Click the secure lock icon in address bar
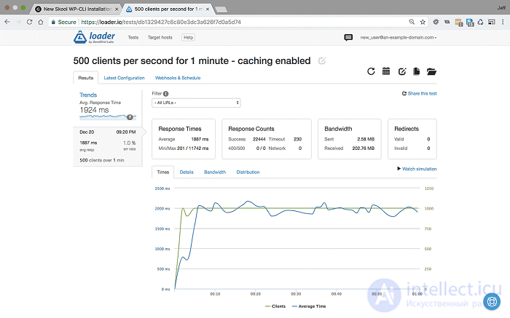This screenshot has height=318, width=510. pos(53,22)
